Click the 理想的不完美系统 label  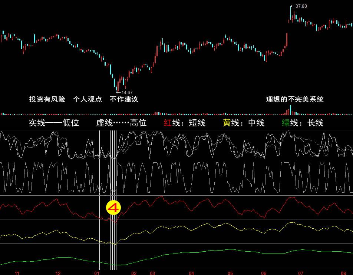295,99
